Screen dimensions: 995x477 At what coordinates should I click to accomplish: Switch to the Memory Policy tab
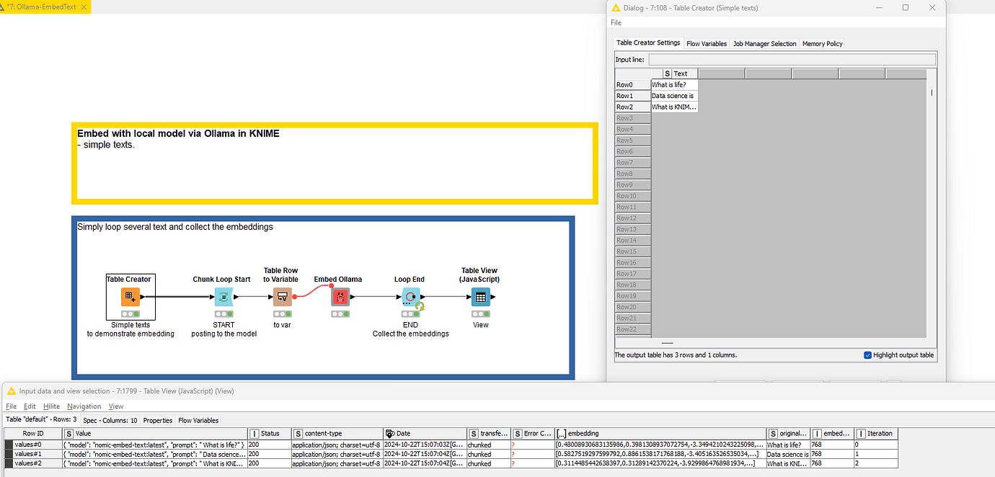pyautogui.click(x=822, y=43)
